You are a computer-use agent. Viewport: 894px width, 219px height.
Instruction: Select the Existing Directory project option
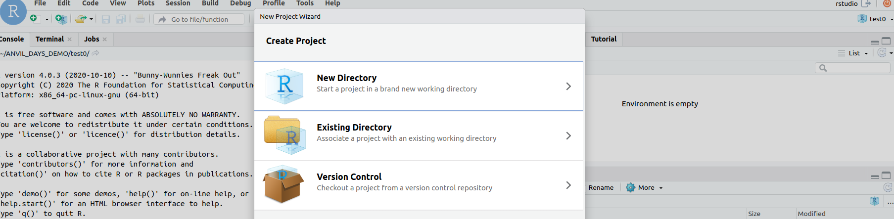pyautogui.click(x=419, y=135)
